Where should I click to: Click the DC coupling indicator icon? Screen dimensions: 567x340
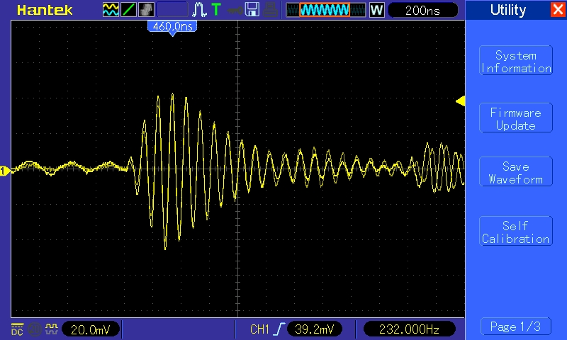(17, 329)
